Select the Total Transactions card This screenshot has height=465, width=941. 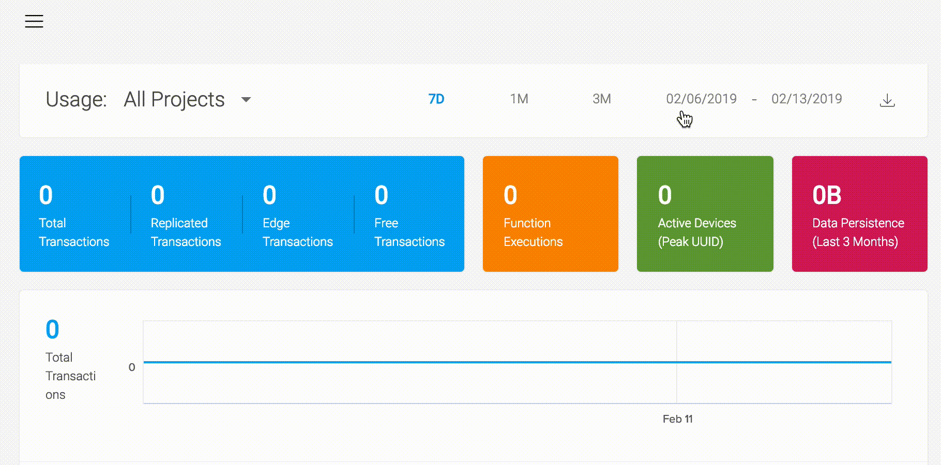coord(74,214)
